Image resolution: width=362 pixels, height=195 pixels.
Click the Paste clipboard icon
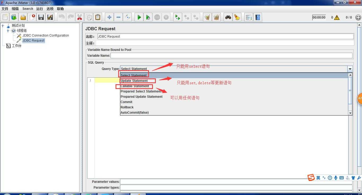(98, 17)
